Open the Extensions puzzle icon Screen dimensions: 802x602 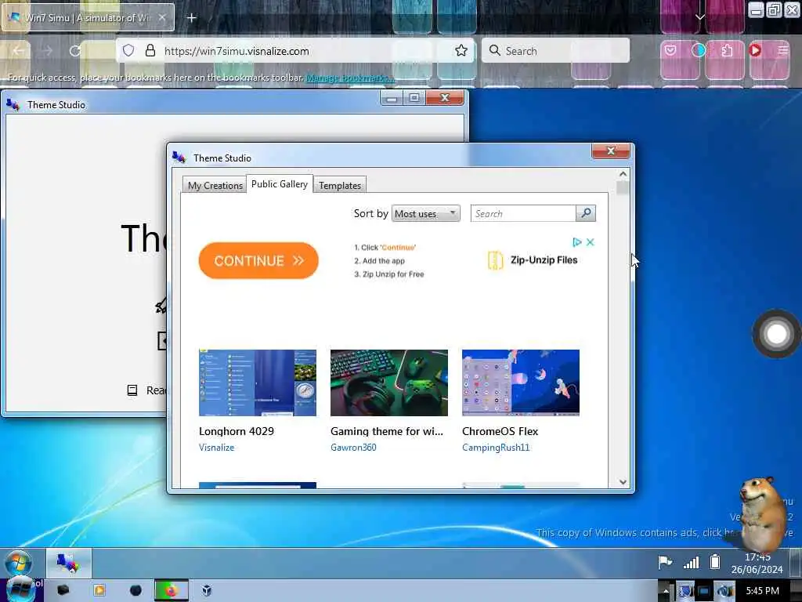pyautogui.click(x=727, y=50)
